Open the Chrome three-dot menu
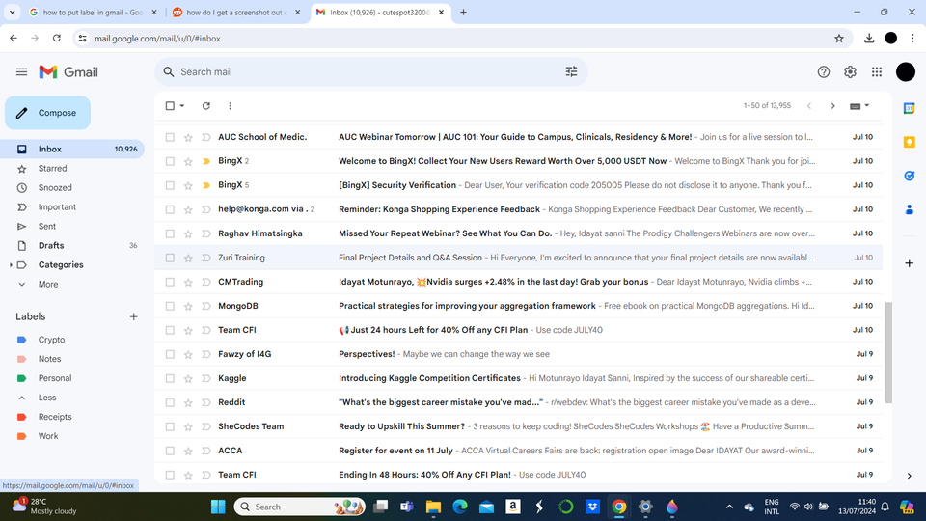This screenshot has height=521, width=926. [912, 39]
